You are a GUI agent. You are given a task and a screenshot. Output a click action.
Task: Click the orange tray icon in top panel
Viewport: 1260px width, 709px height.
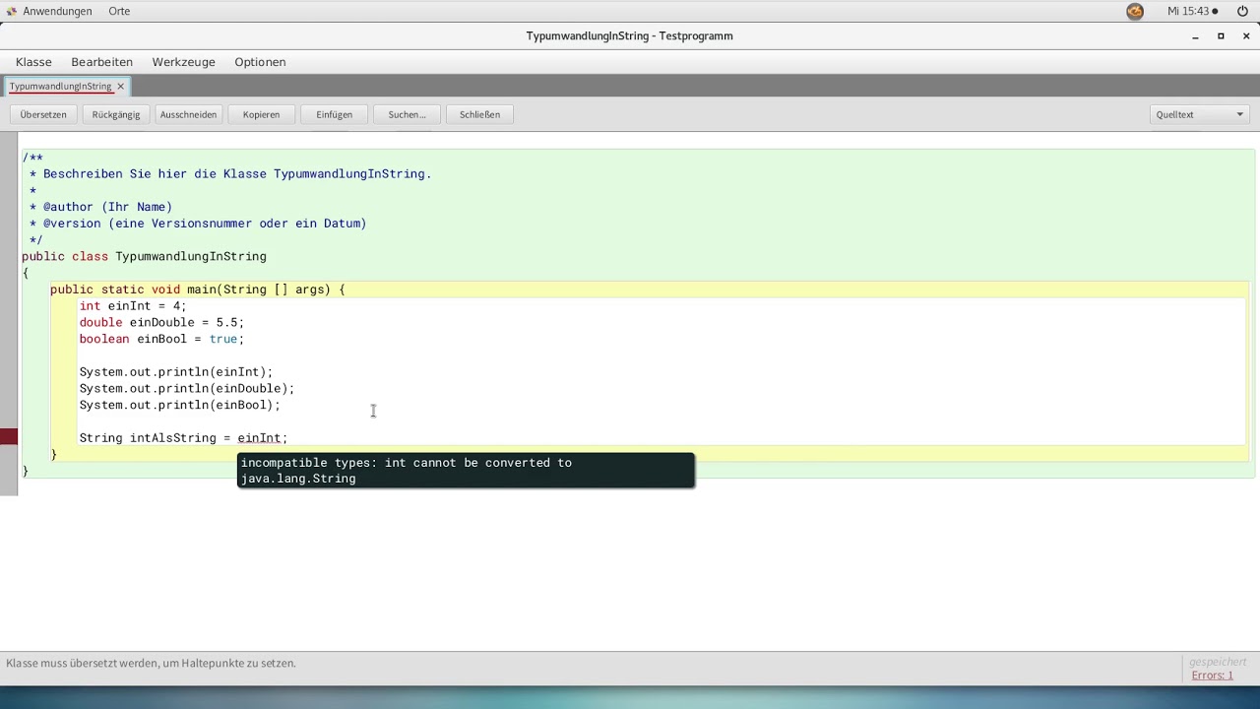tap(1135, 11)
